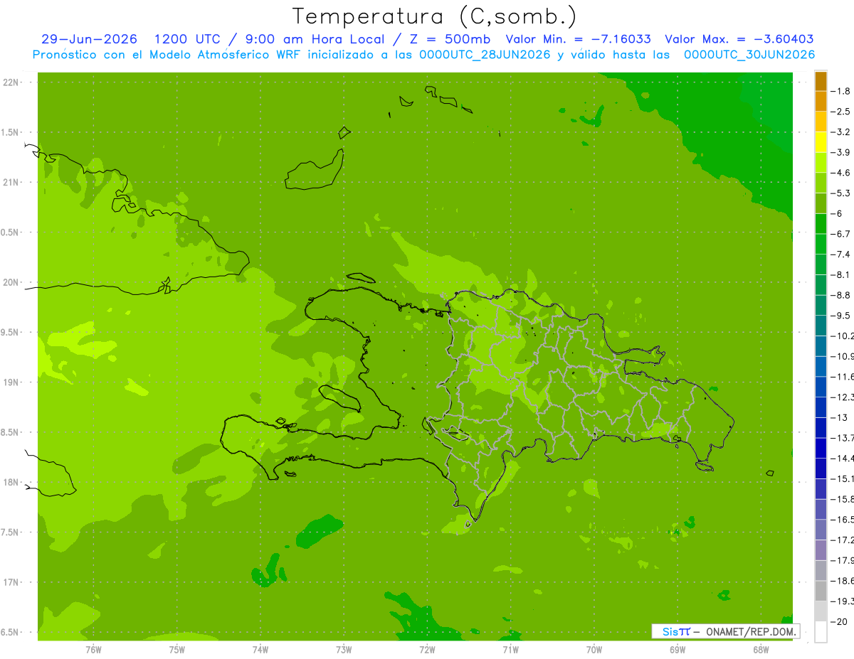Click the lime swatch between -3.9 and -4.6
The height and width of the screenshot is (659, 854).
(x=821, y=162)
